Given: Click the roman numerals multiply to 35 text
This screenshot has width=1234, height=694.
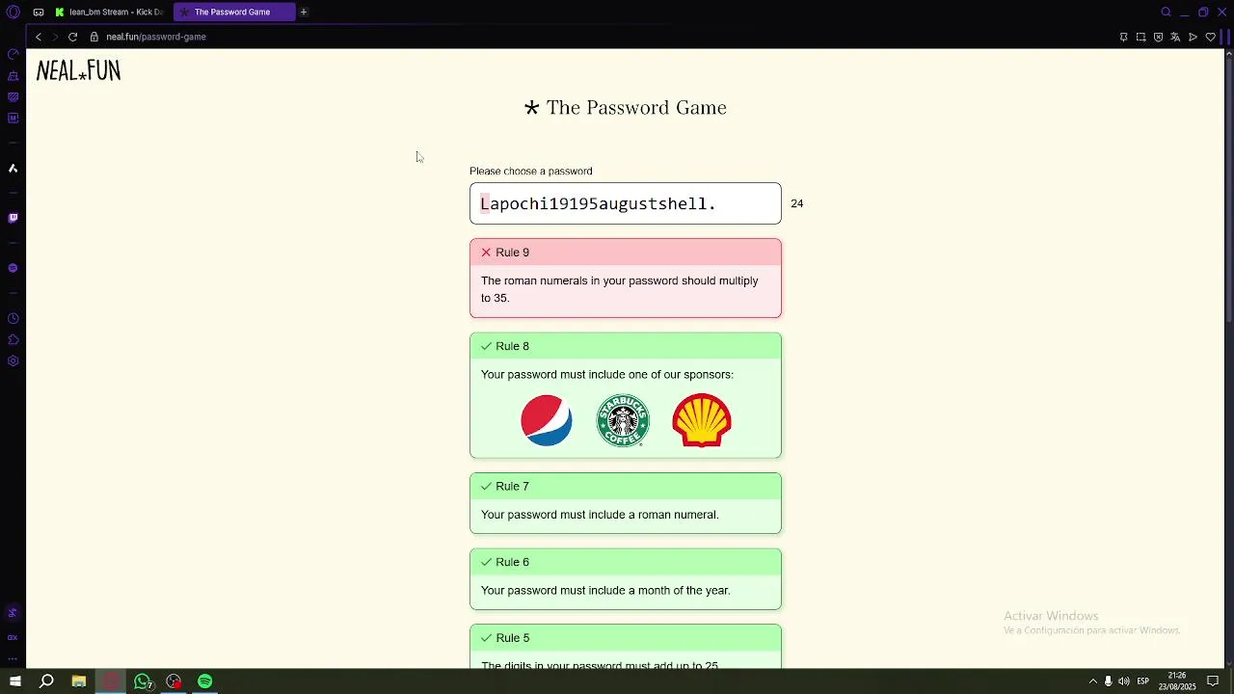Looking at the screenshot, I should (620, 289).
